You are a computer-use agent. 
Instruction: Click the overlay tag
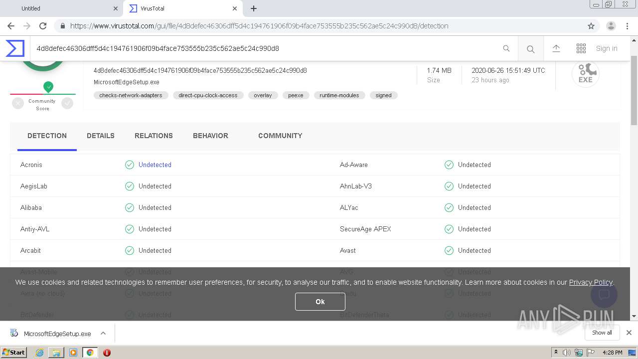[x=263, y=95]
